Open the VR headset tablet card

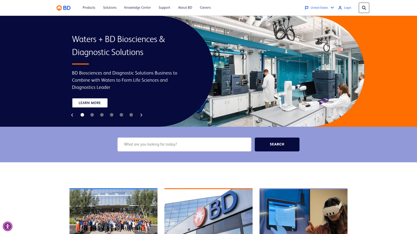(303, 211)
